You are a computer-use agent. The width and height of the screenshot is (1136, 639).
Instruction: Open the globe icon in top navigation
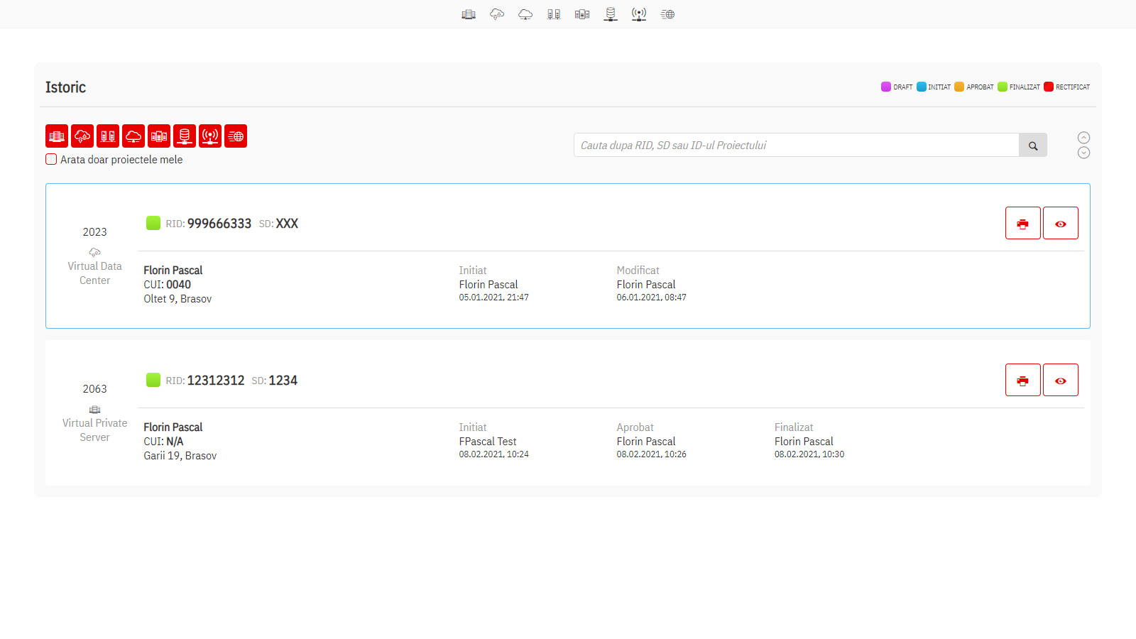[667, 14]
